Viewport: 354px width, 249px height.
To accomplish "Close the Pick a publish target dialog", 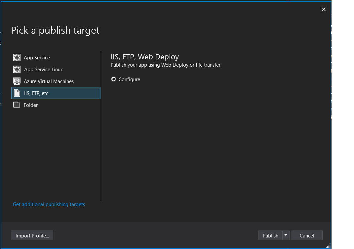I will coord(324,9).
